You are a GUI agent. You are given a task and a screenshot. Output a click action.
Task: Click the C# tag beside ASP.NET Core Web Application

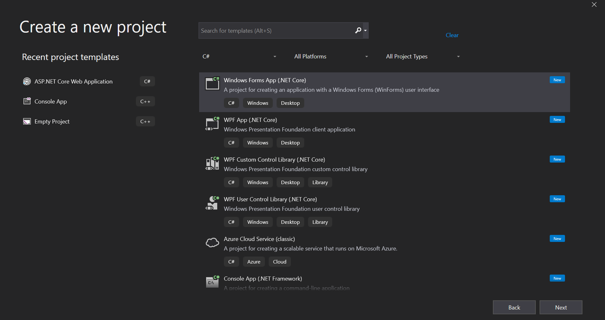[x=147, y=82]
